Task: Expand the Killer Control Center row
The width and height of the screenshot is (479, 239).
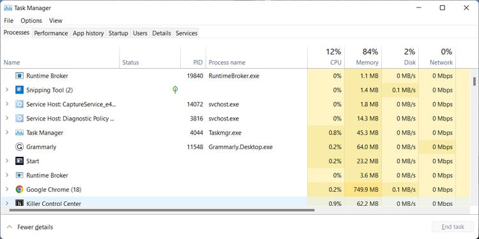Action: pos(7,203)
